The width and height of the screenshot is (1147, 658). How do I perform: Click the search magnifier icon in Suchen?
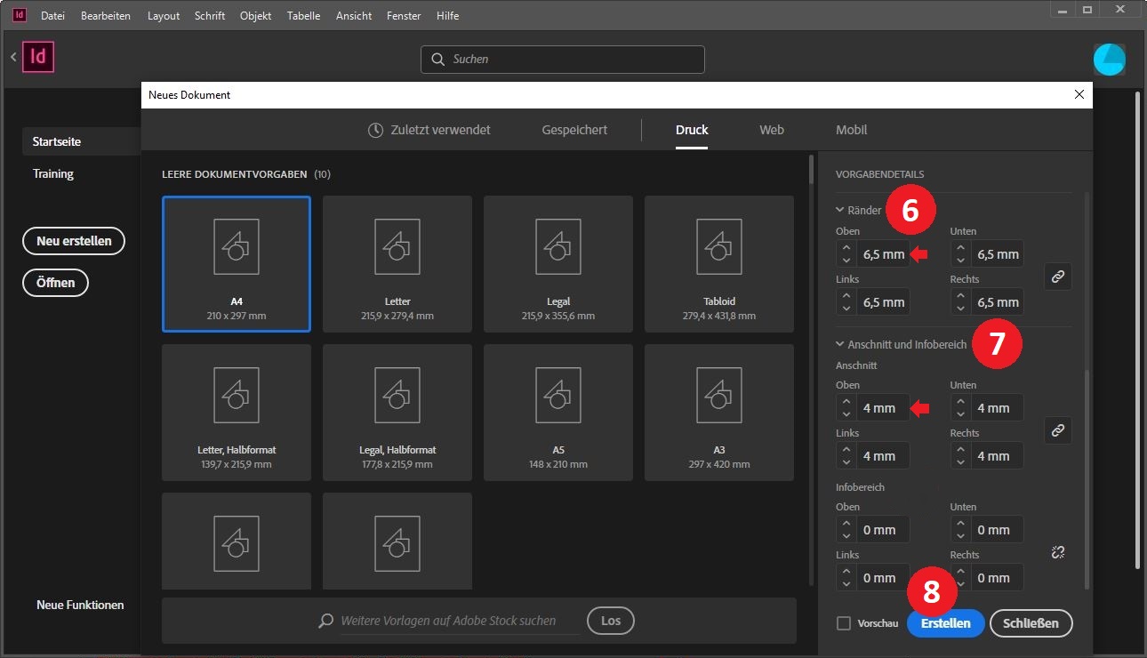click(x=437, y=60)
